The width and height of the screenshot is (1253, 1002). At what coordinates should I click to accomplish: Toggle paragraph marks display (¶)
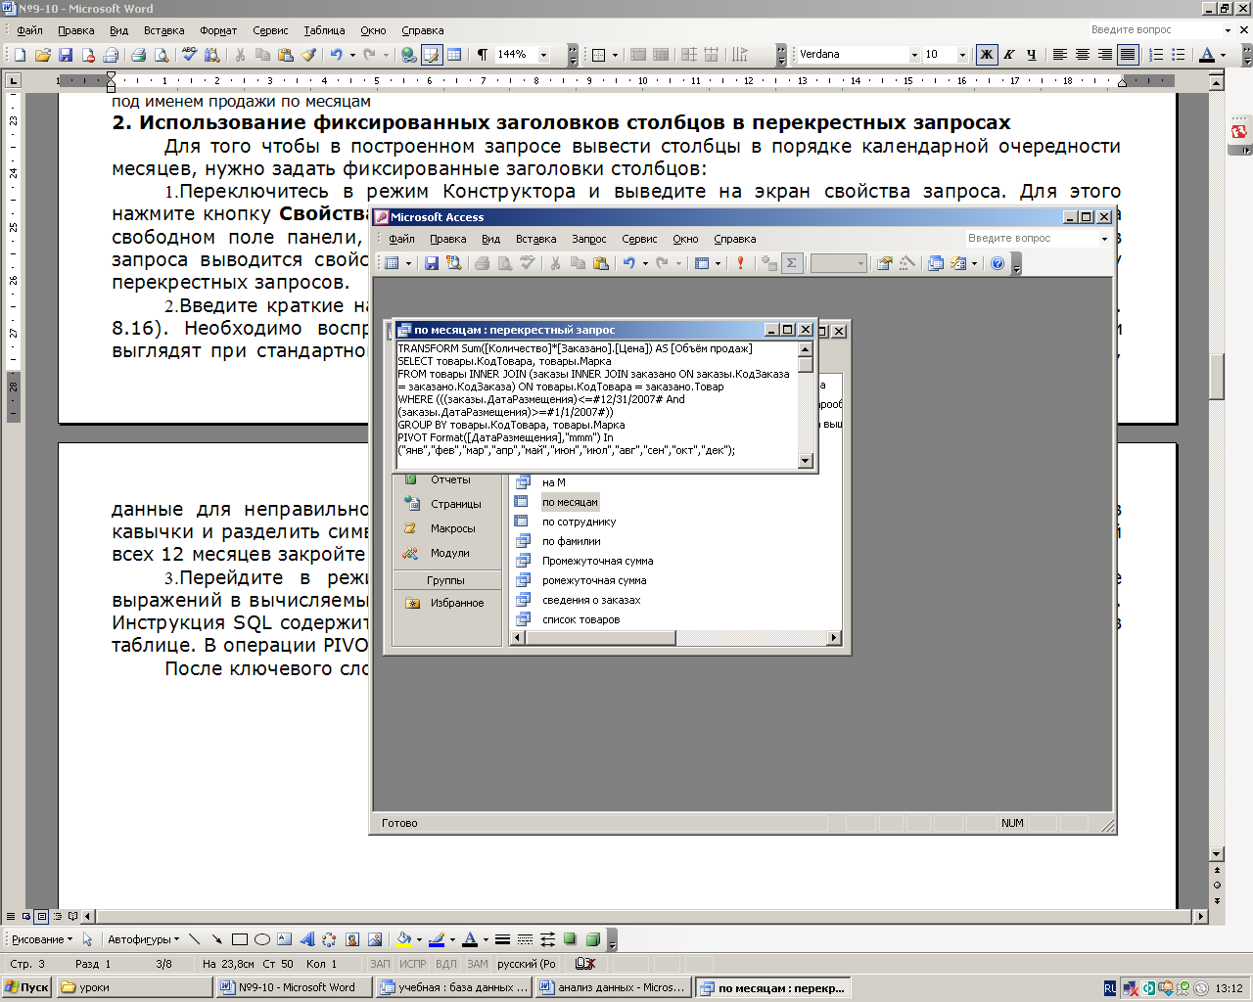[x=482, y=55]
